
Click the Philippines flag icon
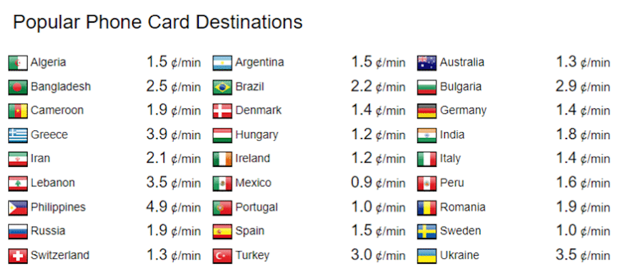[18, 208]
